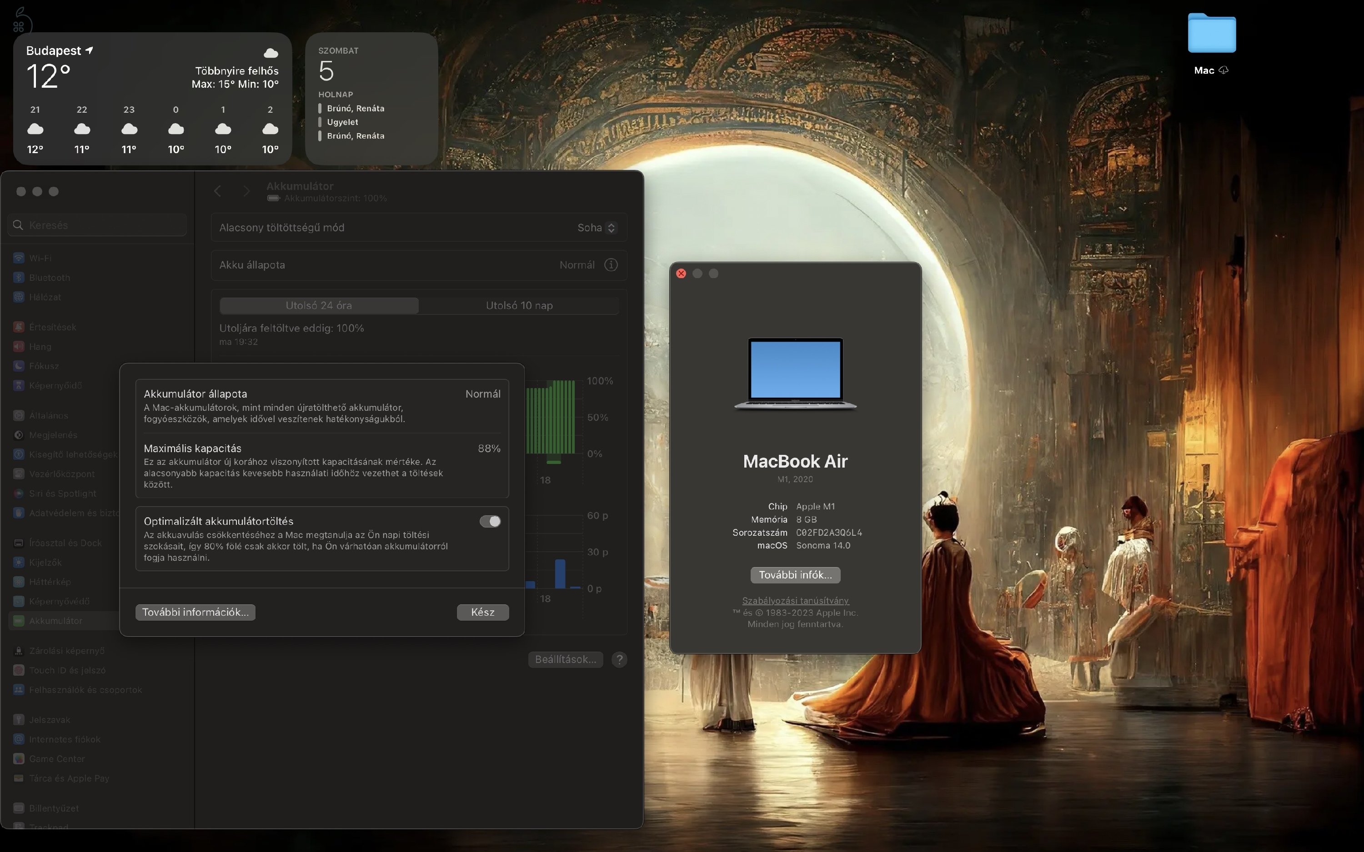Click the Értesítések sidebar icon

(x=19, y=327)
